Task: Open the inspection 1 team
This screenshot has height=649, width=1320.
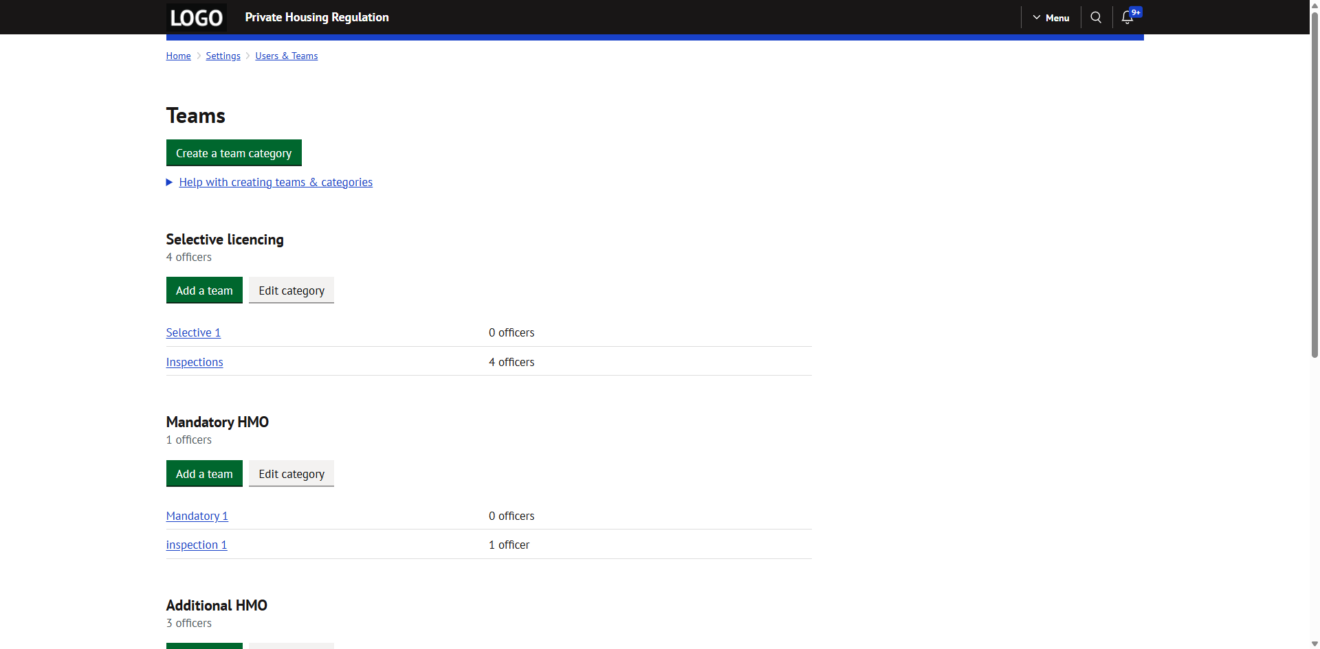Action: 197,545
